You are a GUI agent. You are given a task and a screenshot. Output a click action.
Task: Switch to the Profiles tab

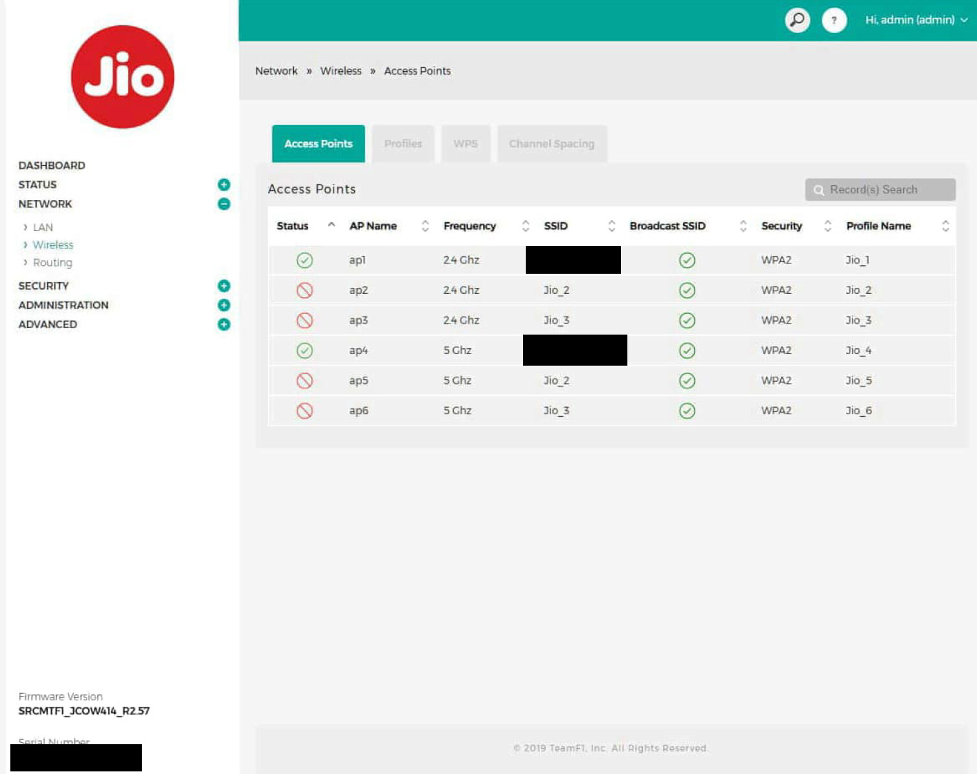coord(403,144)
